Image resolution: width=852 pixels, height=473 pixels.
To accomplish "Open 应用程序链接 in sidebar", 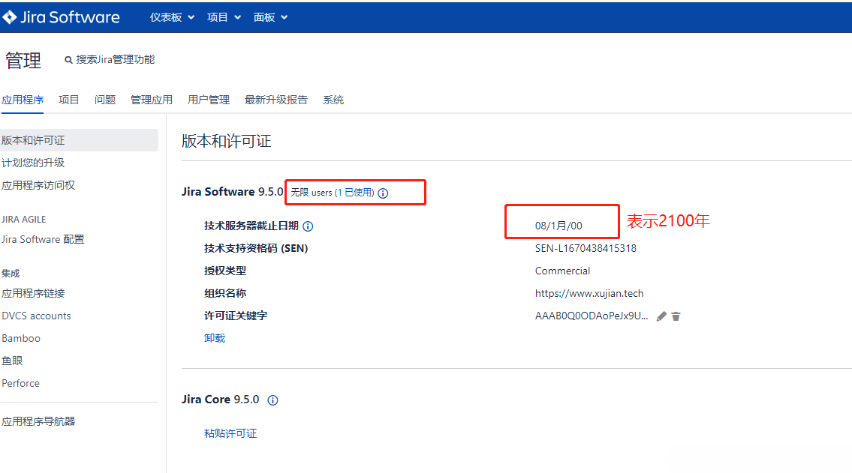I will [x=33, y=293].
